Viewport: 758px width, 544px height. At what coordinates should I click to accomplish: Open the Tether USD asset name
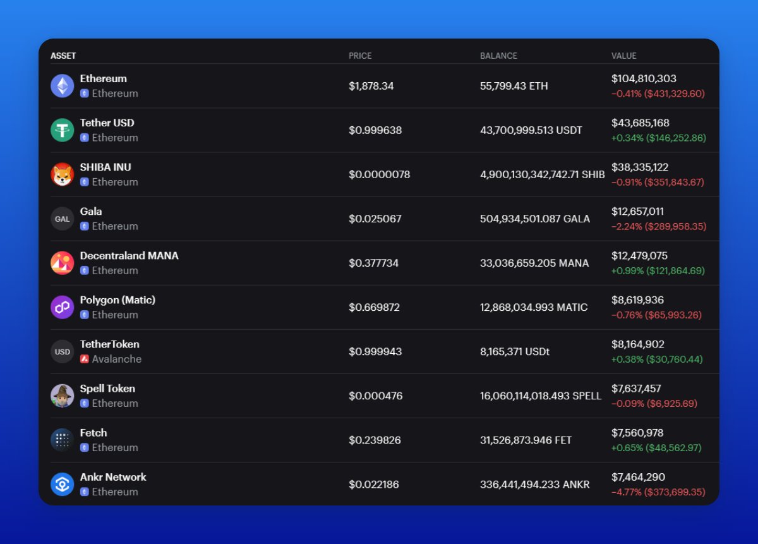[x=107, y=123]
